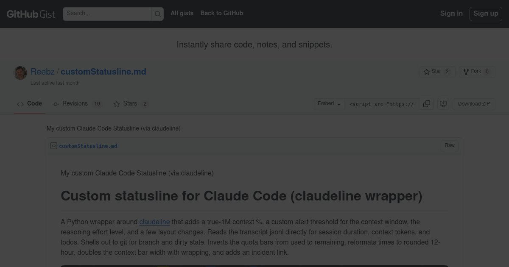
Task: View the Raw file
Action: [450, 146]
